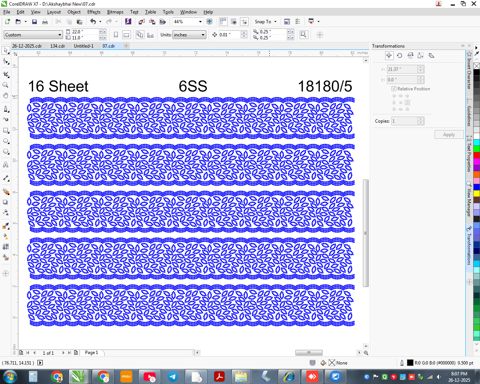Pick the red swatch in color palette
Screen dimensions: 480x384
point(477,155)
